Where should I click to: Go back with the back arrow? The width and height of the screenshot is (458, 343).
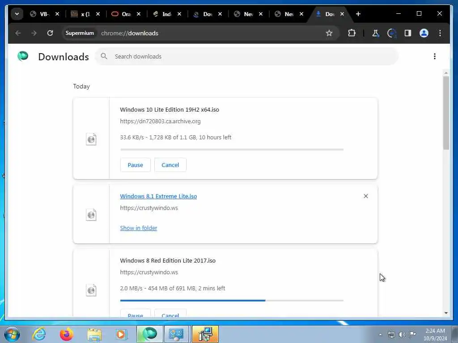18,33
